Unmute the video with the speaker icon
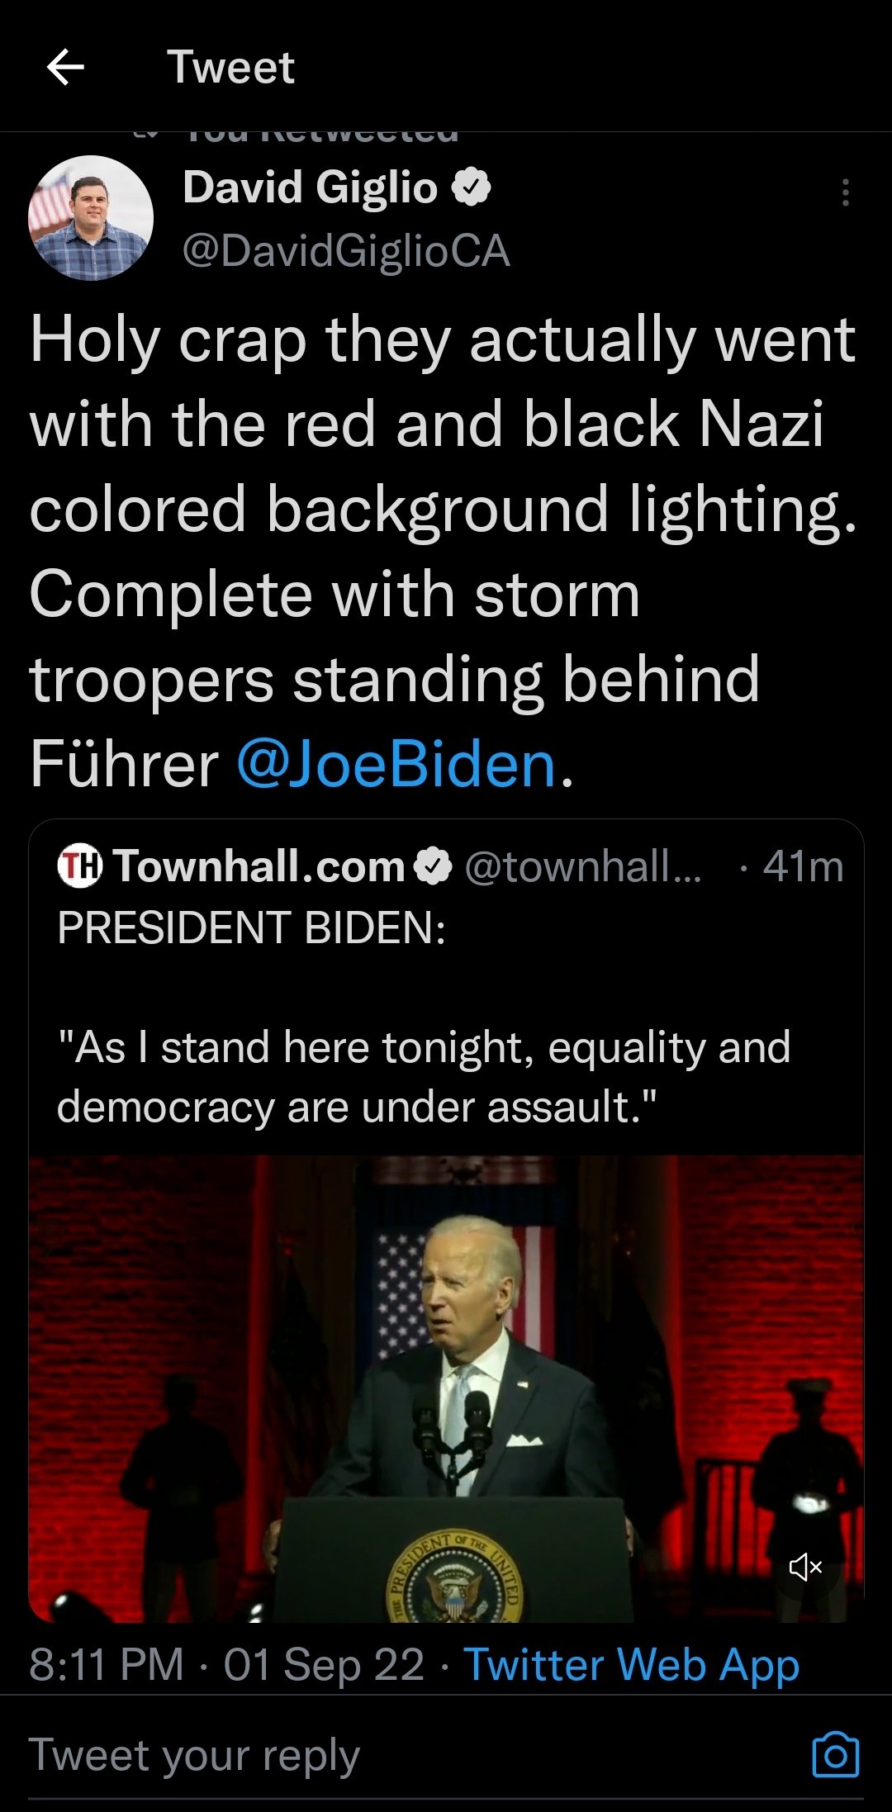892x1812 pixels. [x=805, y=1567]
